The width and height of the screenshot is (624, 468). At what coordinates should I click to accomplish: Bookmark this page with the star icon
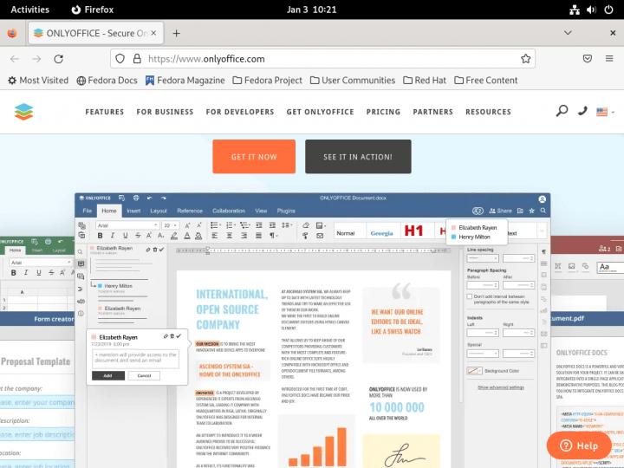tap(525, 59)
